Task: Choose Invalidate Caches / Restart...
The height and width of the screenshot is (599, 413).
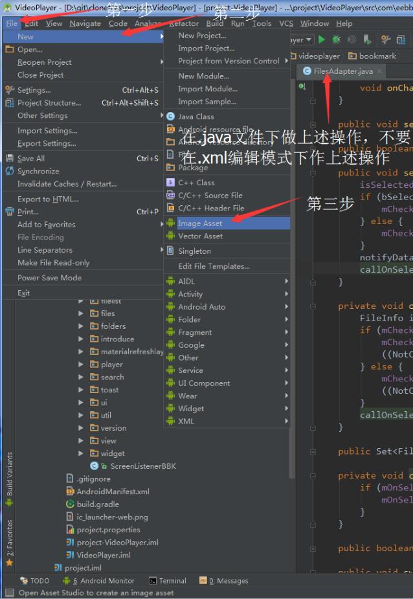Action: pos(82,184)
